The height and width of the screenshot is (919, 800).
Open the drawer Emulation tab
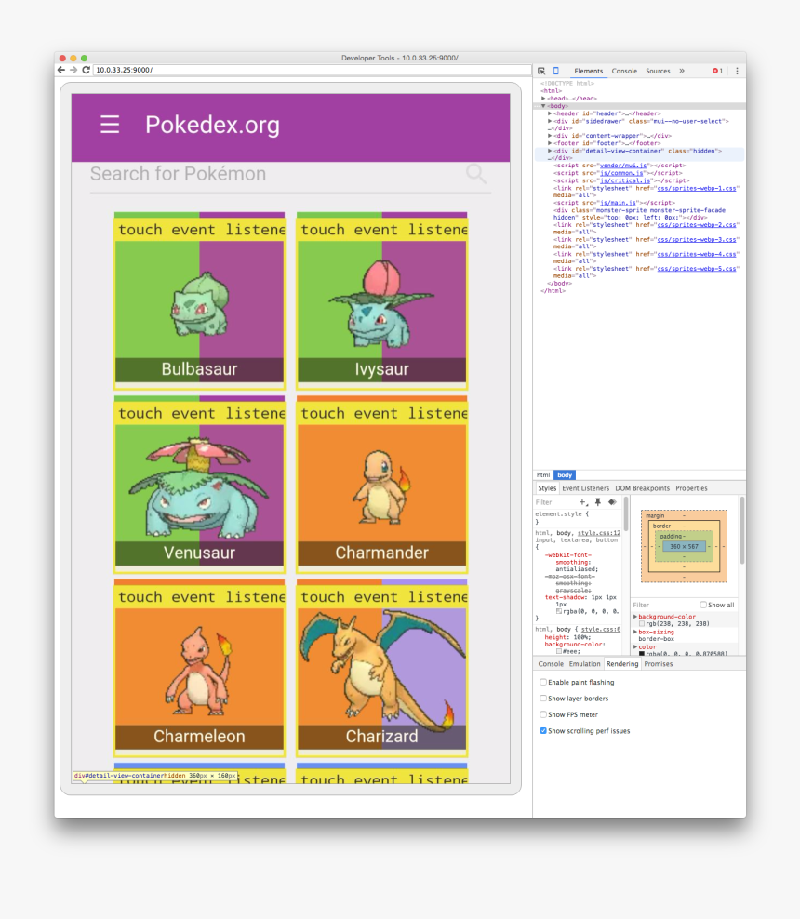(584, 664)
